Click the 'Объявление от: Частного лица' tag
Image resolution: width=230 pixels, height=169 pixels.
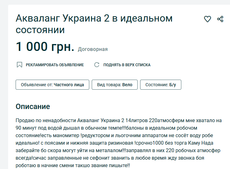(52, 85)
